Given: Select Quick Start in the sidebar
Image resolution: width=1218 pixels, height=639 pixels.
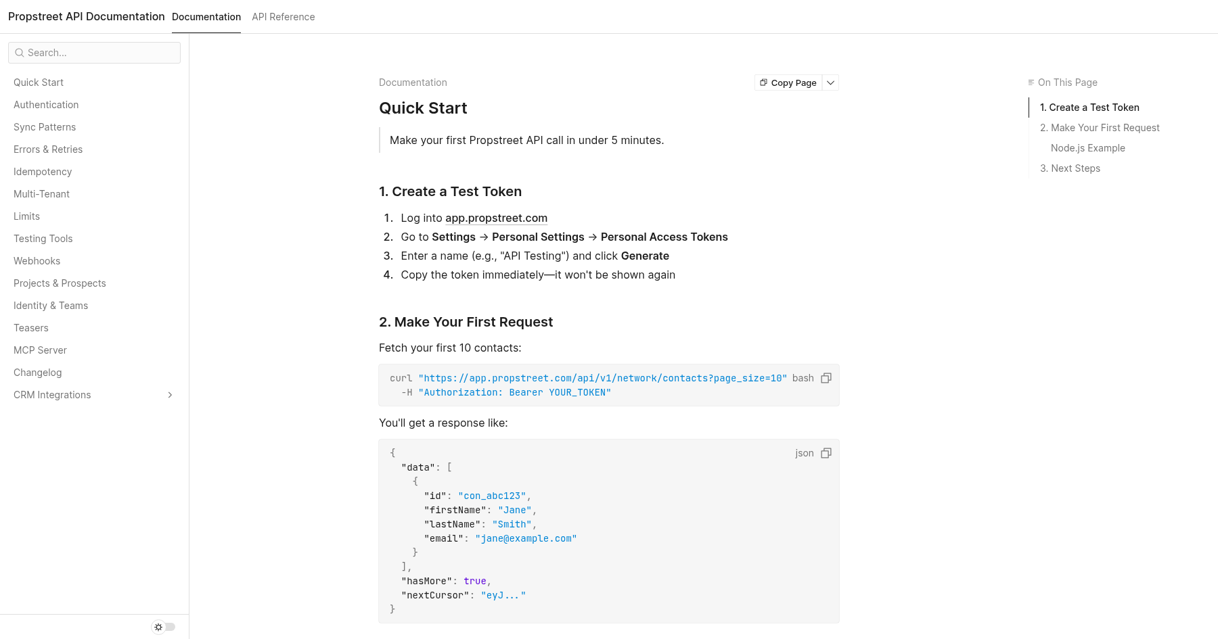Looking at the screenshot, I should point(39,82).
